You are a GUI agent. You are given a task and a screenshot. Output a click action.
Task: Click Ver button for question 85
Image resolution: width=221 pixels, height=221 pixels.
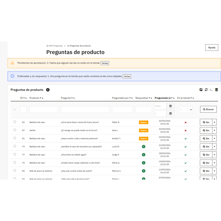[x=206, y=171]
